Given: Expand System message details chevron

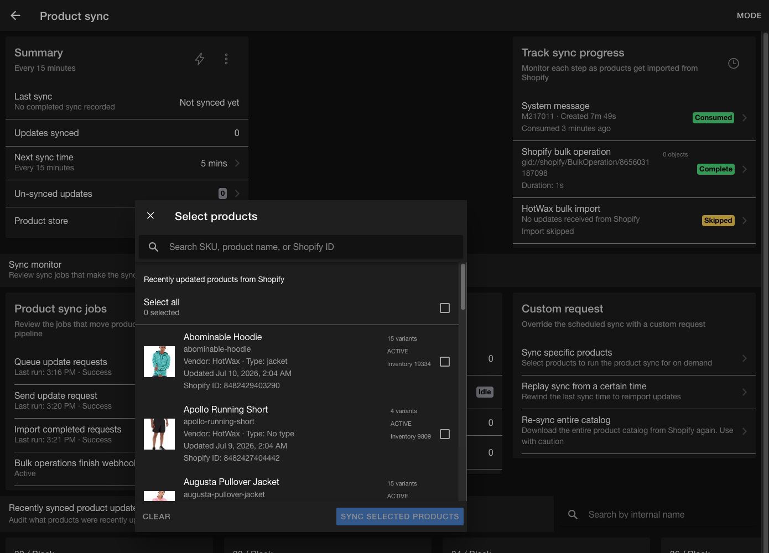Looking at the screenshot, I should pos(745,118).
